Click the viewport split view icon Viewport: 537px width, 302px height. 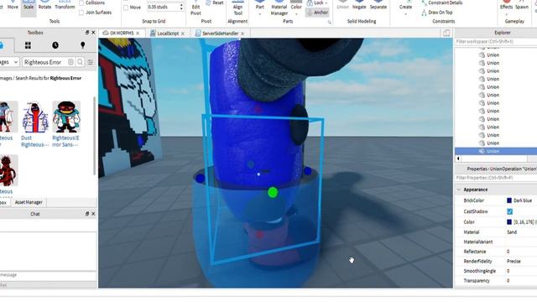446,33
